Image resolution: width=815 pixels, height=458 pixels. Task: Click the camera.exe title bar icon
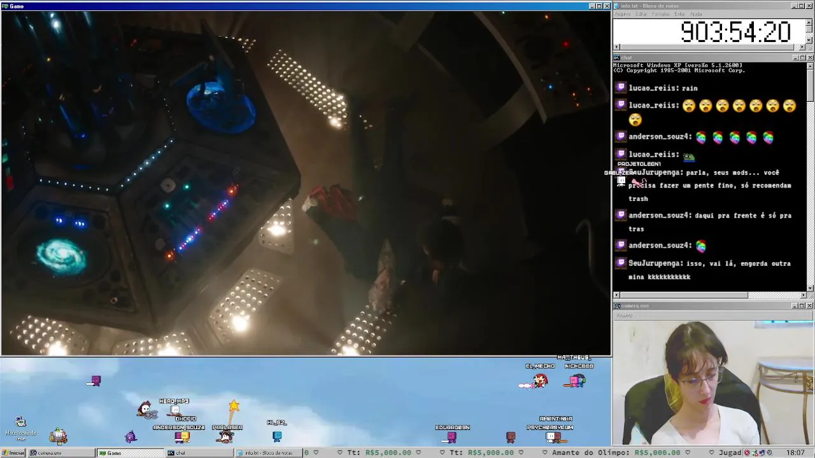point(617,306)
